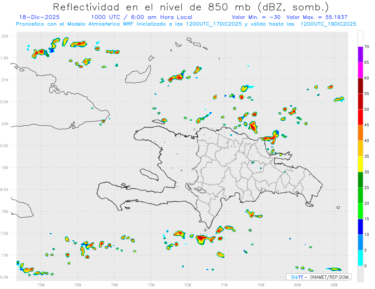The height and width of the screenshot is (289, 375).
Task: Select the '1000 UTC / 6:00 am Hora Local' text
Action: point(142,17)
